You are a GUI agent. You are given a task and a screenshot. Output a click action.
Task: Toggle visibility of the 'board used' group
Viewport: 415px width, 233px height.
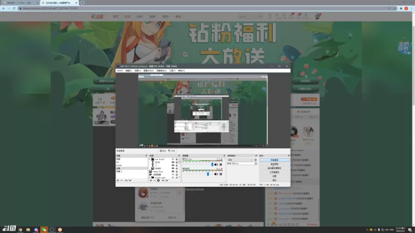pyautogui.click(x=173, y=178)
